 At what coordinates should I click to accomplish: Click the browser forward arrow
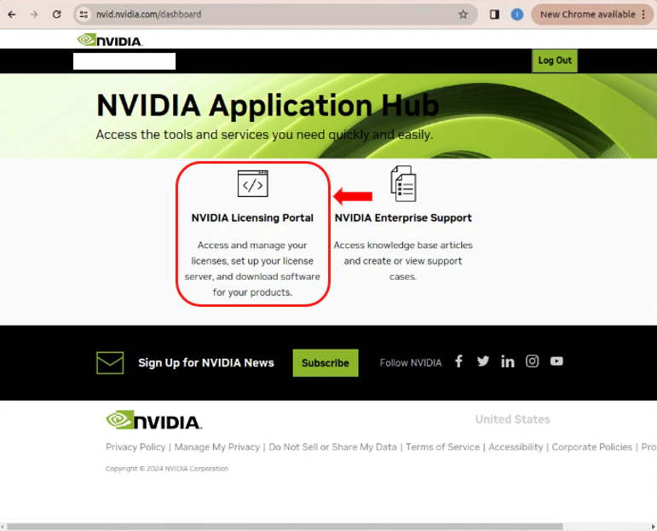pyautogui.click(x=34, y=14)
